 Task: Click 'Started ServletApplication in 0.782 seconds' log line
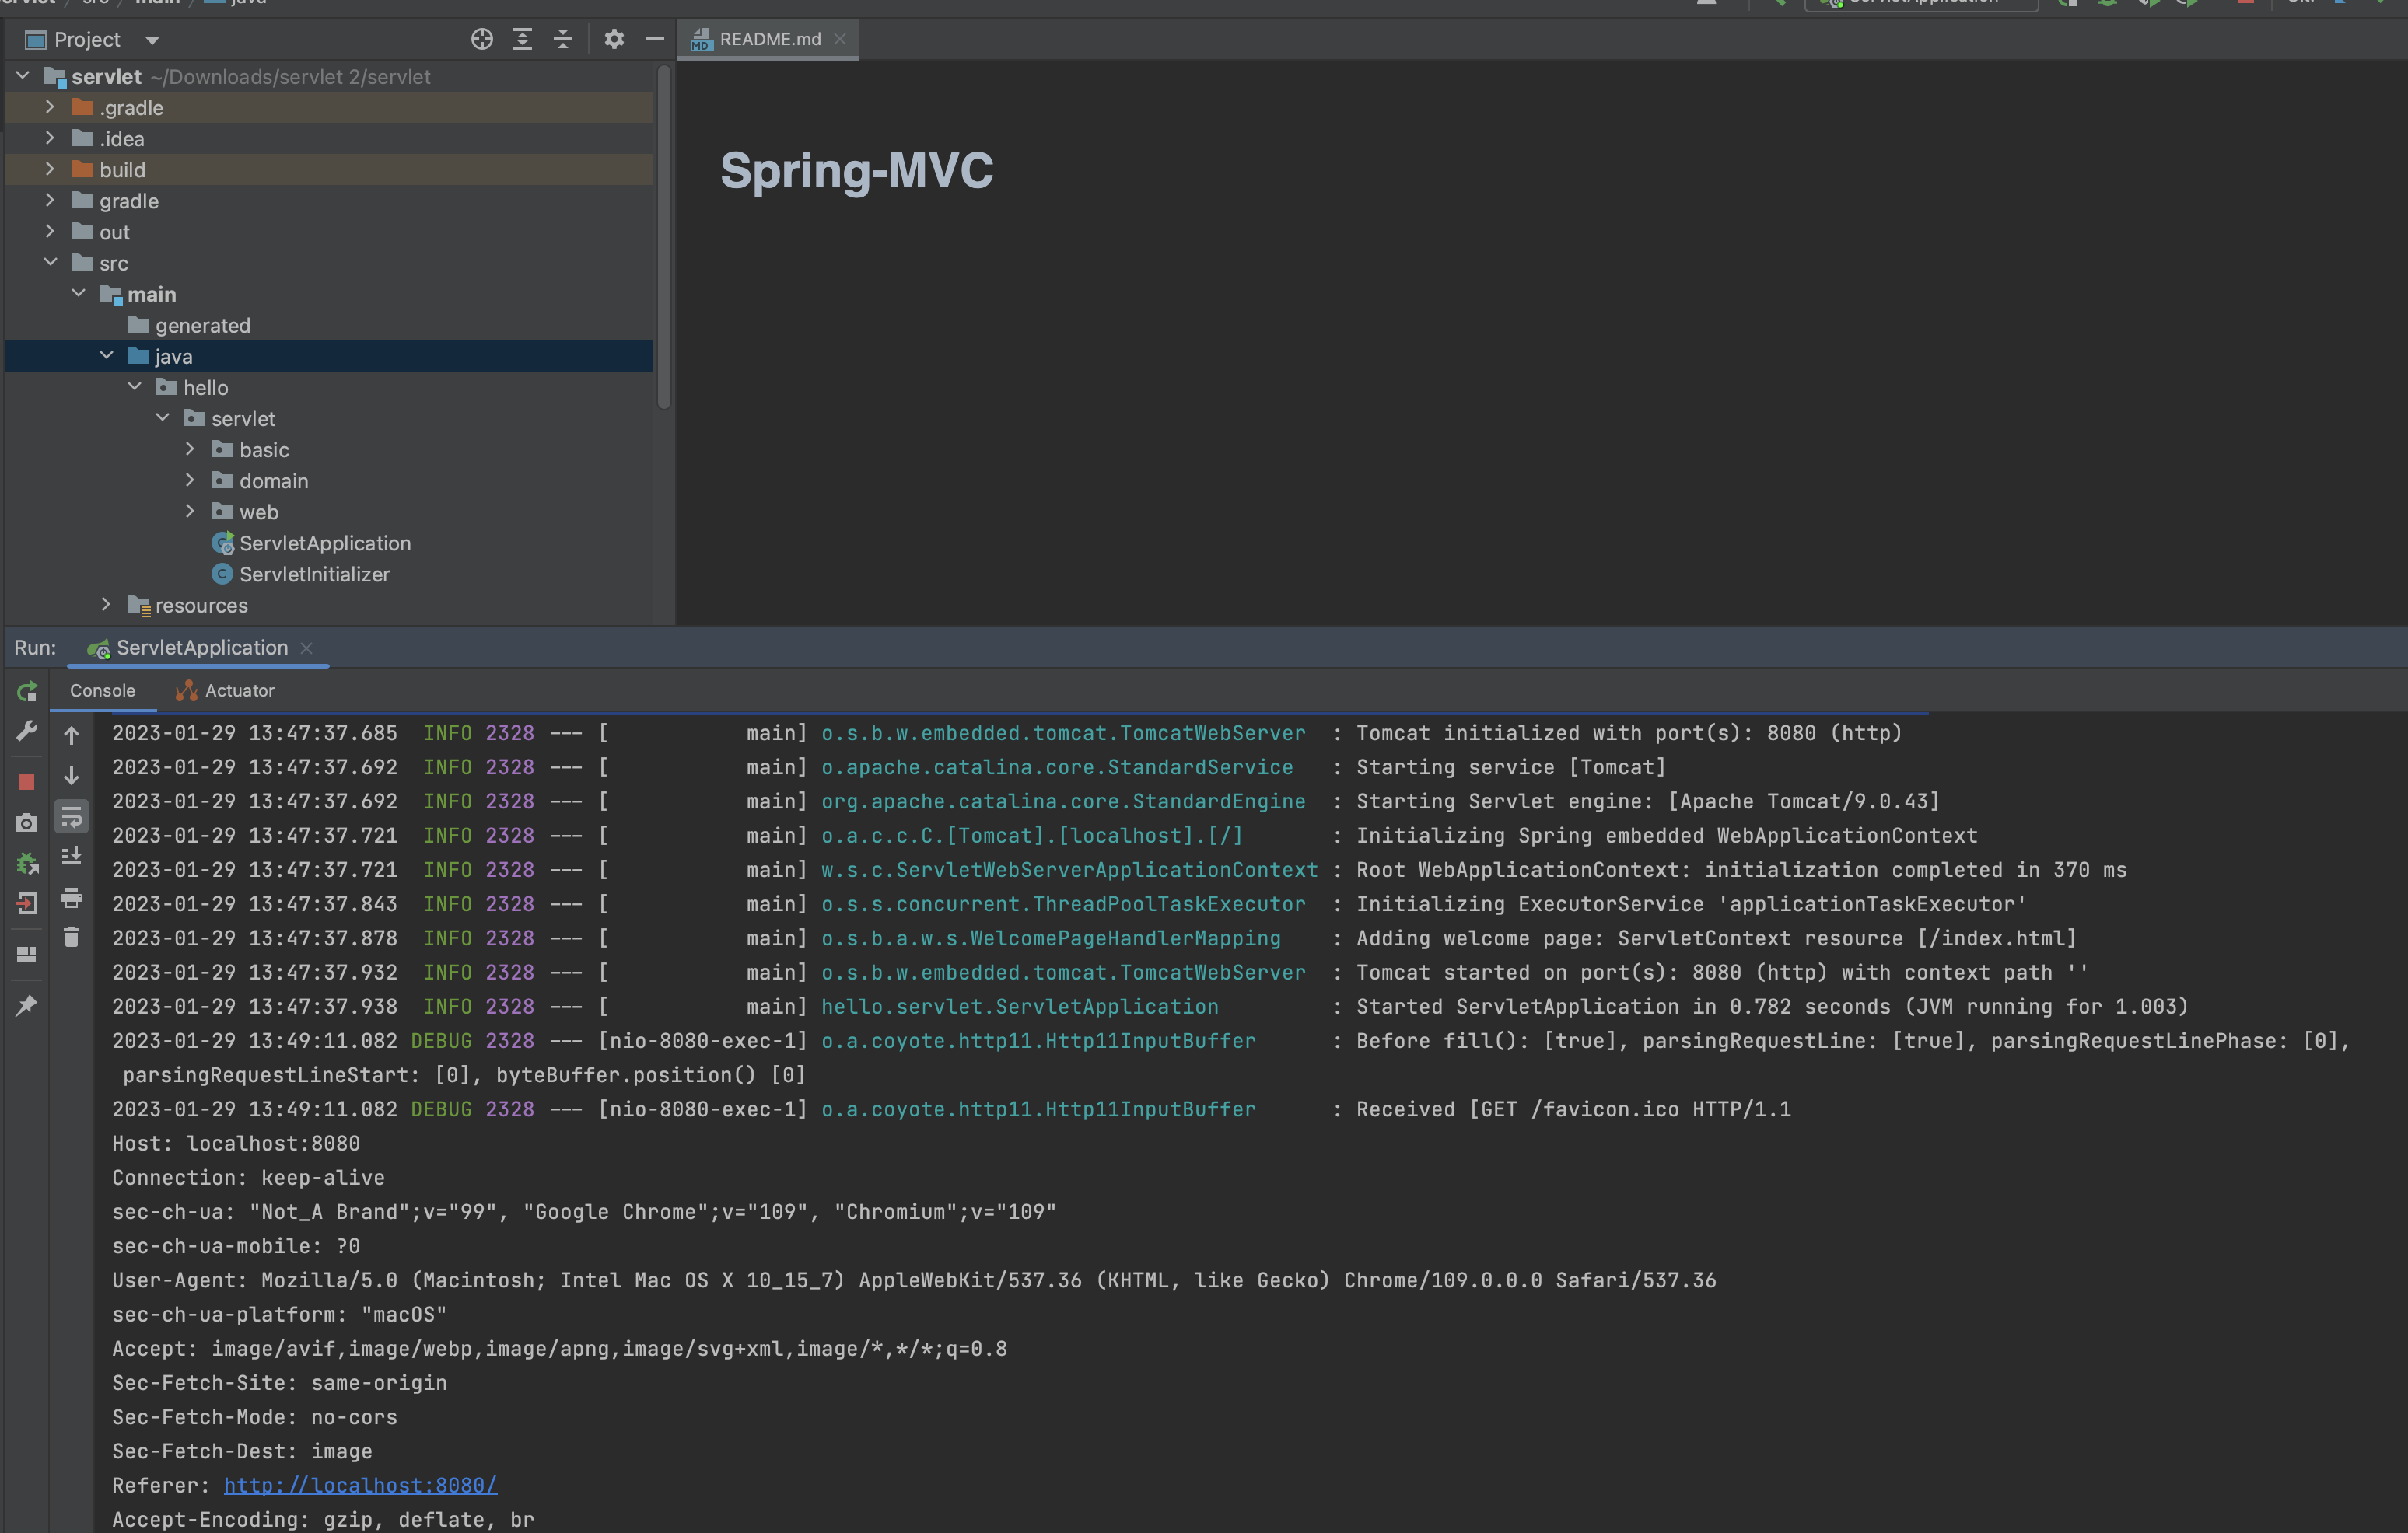point(1150,1007)
